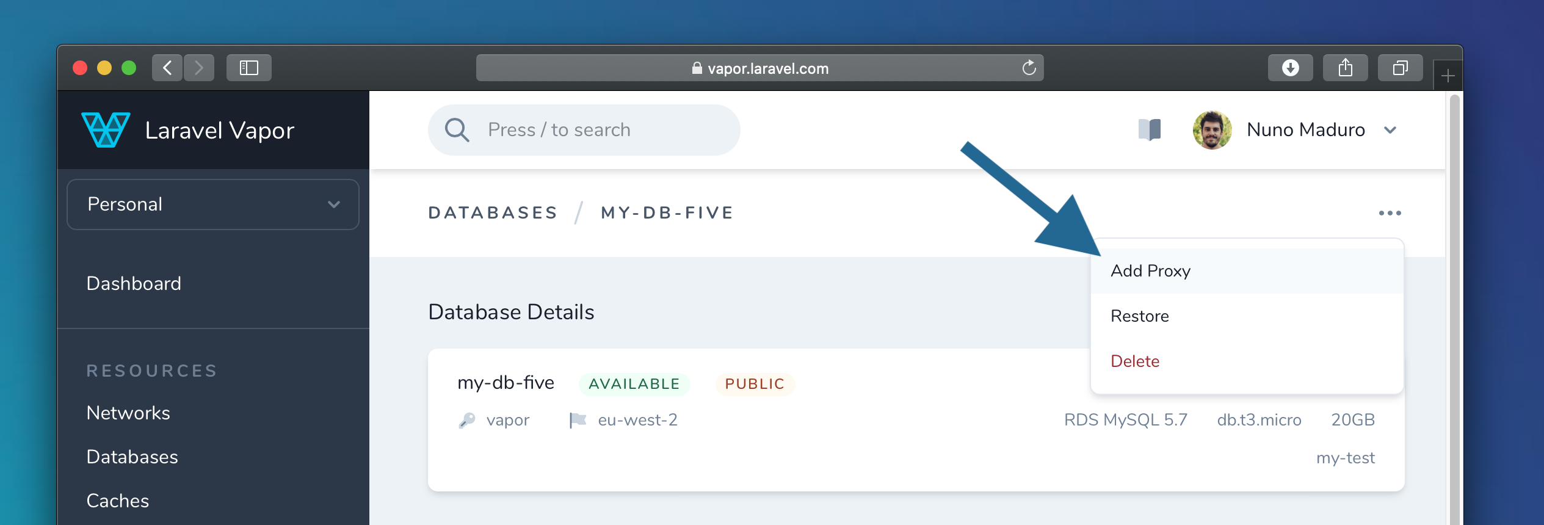Click the vapor.laravel.com address bar
This screenshot has height=525, width=1544.
pyautogui.click(x=759, y=68)
